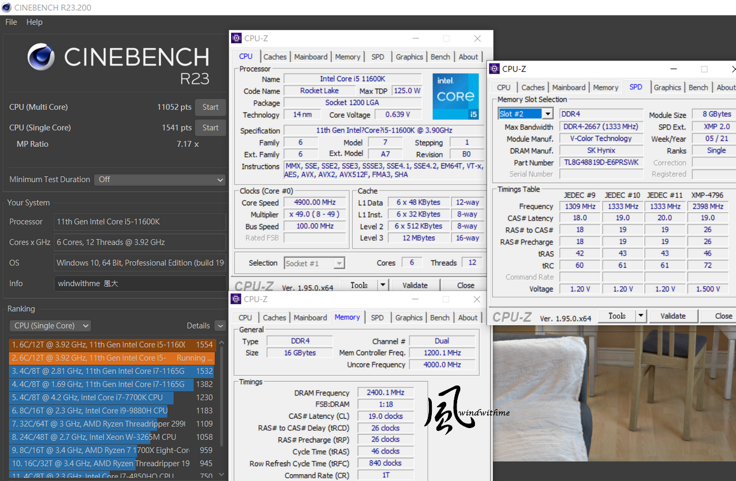Switch to Caches tab in Memory CPU-Z window
Viewport: 736px width, 481px height.
pyautogui.click(x=274, y=318)
